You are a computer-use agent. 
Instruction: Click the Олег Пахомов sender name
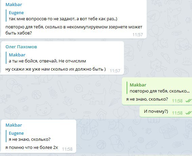coord(21,47)
